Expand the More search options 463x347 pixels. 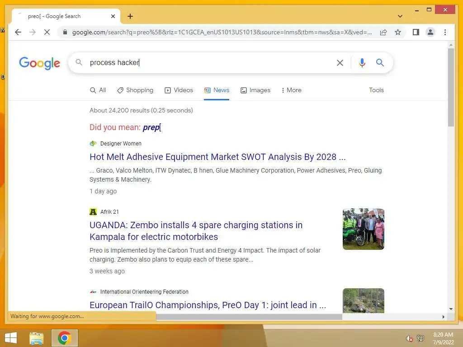click(292, 90)
